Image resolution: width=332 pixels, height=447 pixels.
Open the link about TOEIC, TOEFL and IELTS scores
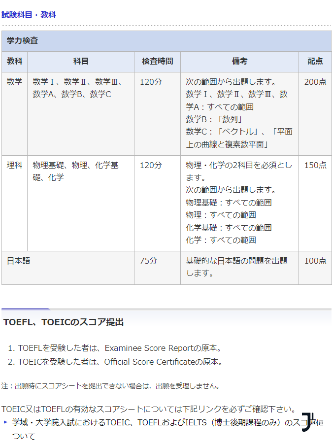coord(167,429)
